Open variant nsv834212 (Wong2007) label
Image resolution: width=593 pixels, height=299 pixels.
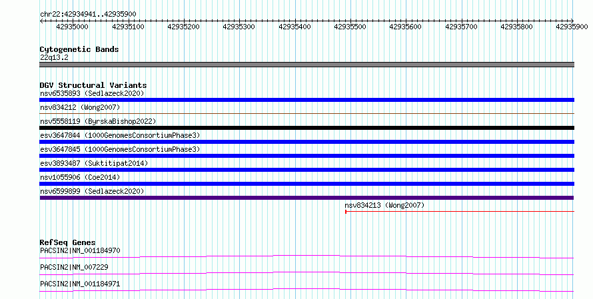tap(80, 107)
